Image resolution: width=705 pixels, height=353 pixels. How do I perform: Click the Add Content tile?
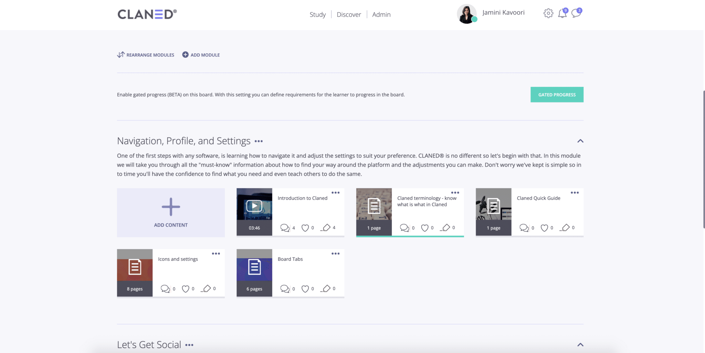[x=171, y=212]
